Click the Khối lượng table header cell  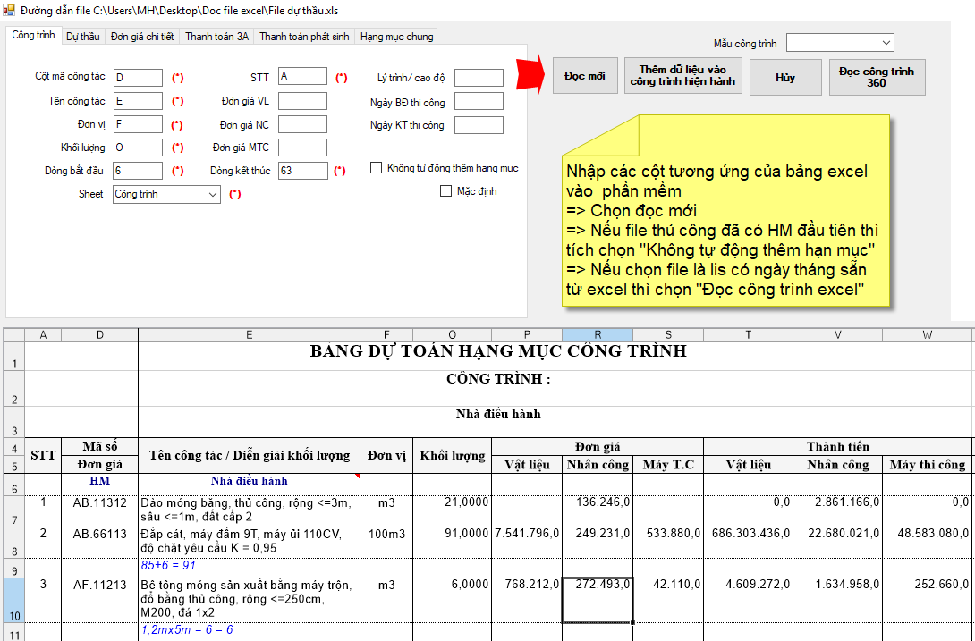[x=452, y=456]
